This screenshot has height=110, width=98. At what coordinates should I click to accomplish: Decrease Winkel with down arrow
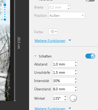65,100
